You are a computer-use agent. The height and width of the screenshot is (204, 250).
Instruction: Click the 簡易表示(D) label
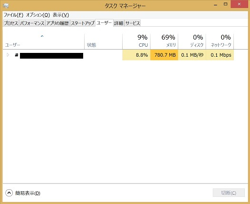tap(28, 193)
